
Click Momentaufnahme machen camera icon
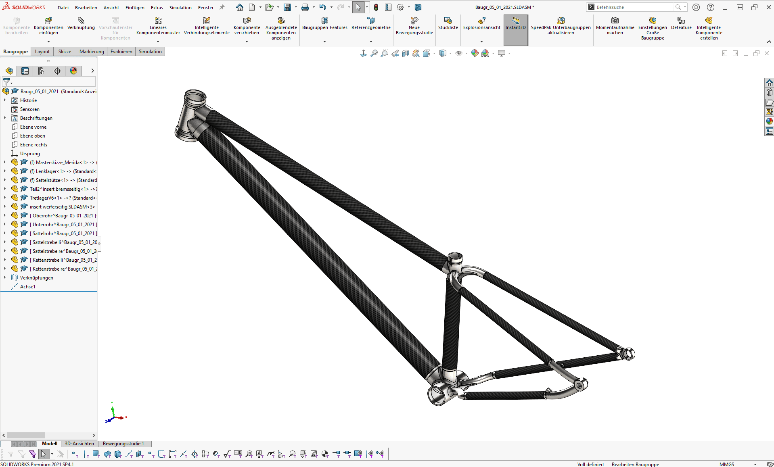[x=615, y=21]
